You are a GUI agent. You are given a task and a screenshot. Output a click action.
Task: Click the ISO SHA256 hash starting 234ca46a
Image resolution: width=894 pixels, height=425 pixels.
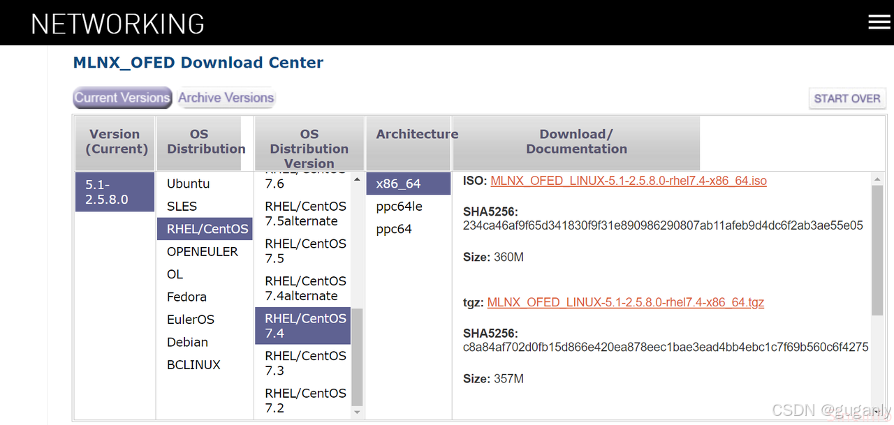663,225
